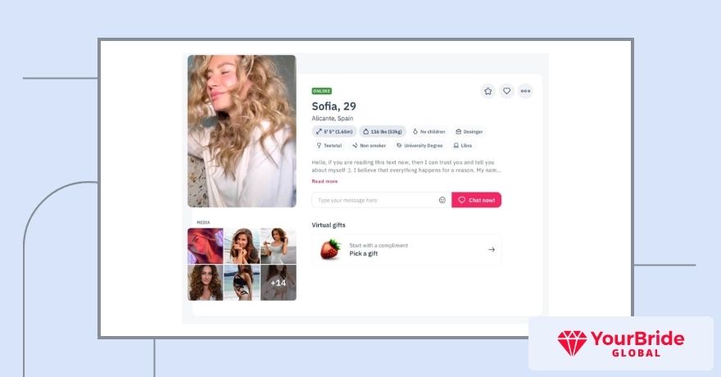Click the Teetotal drinking tag
721x377 pixels.
(329, 145)
